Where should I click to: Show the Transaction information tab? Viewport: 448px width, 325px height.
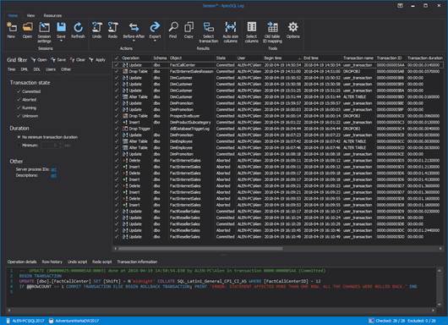137,262
